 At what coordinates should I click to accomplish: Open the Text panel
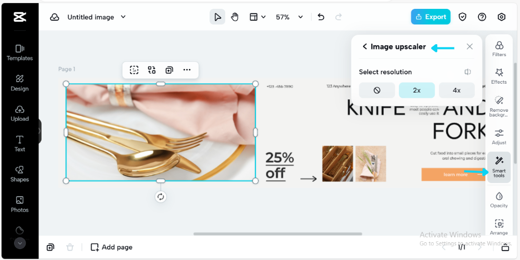click(x=20, y=144)
